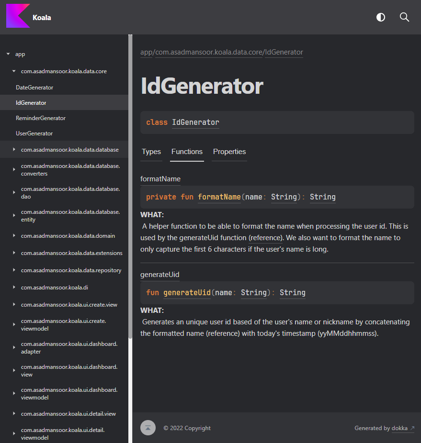This screenshot has width=421, height=443.
Task: Open com.asadmansoor.koala.data.domain package label
Action: (68, 236)
